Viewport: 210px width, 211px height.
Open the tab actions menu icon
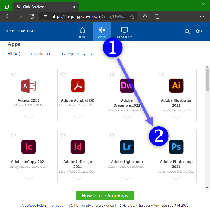7,7
